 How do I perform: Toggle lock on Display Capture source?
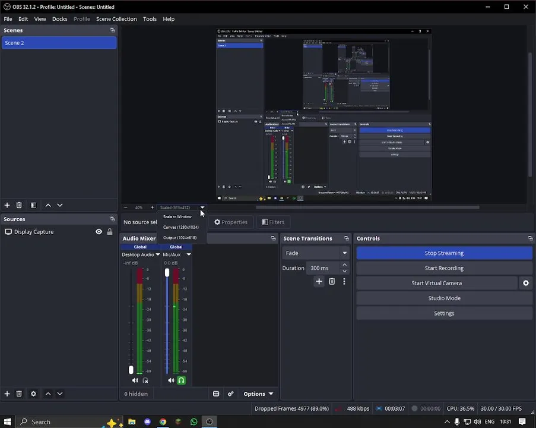tap(110, 232)
